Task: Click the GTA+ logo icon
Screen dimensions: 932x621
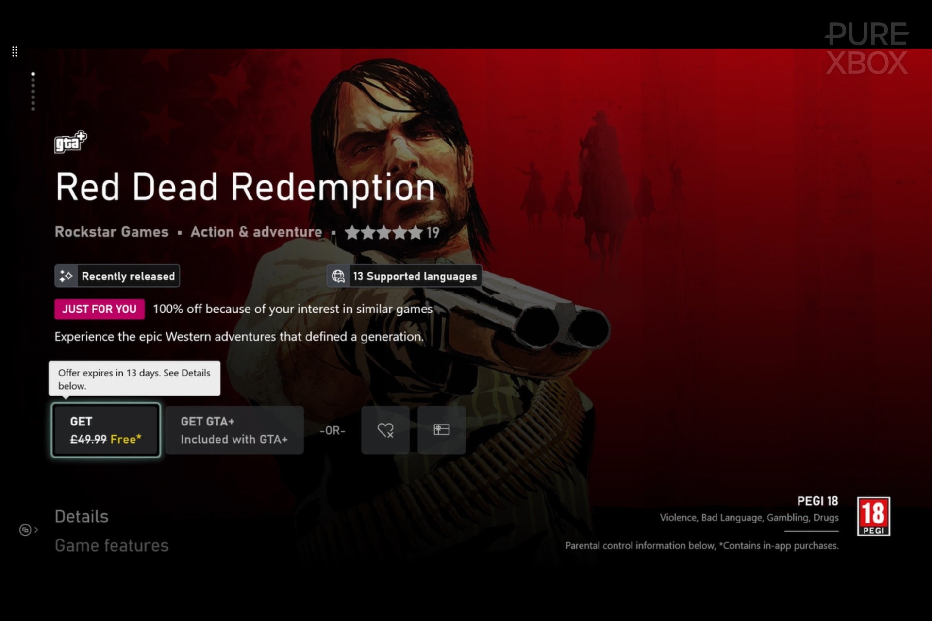Action: pyautogui.click(x=70, y=142)
